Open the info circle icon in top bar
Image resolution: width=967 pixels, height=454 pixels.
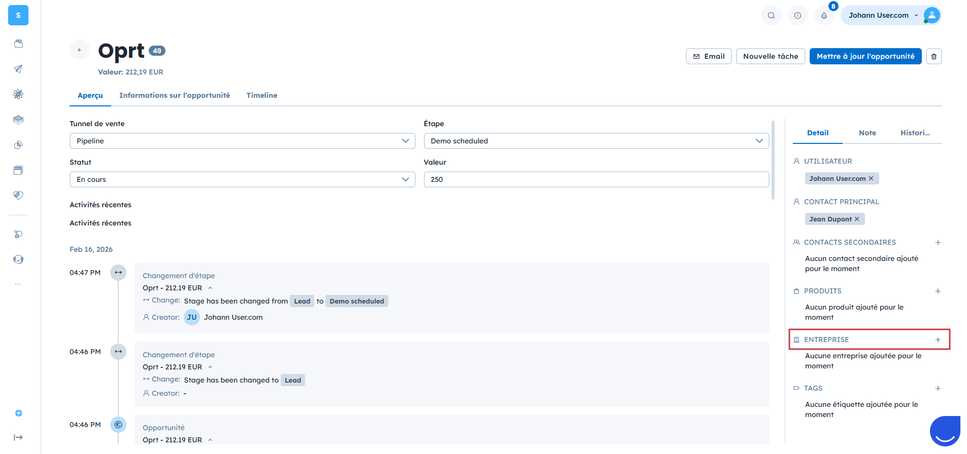point(798,15)
